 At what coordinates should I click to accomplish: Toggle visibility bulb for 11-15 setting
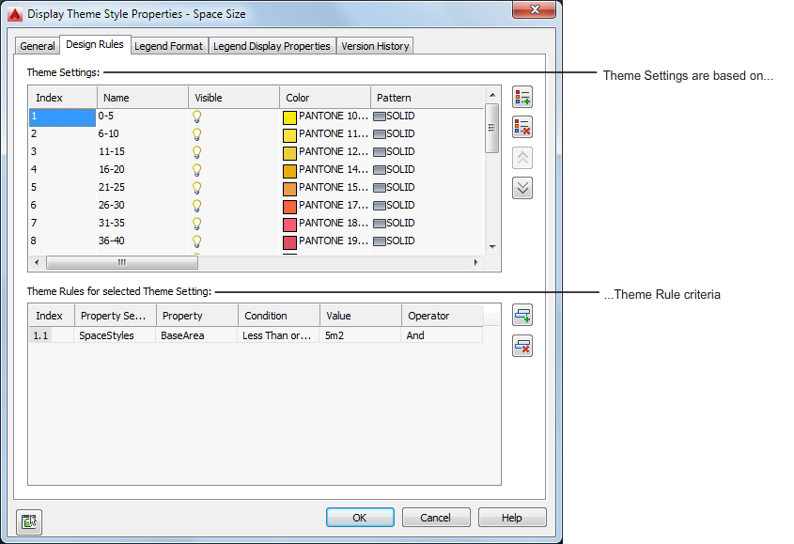click(x=197, y=152)
